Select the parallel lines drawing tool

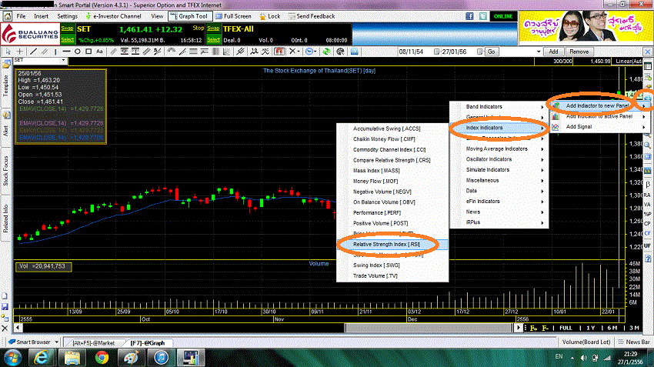coord(44,52)
